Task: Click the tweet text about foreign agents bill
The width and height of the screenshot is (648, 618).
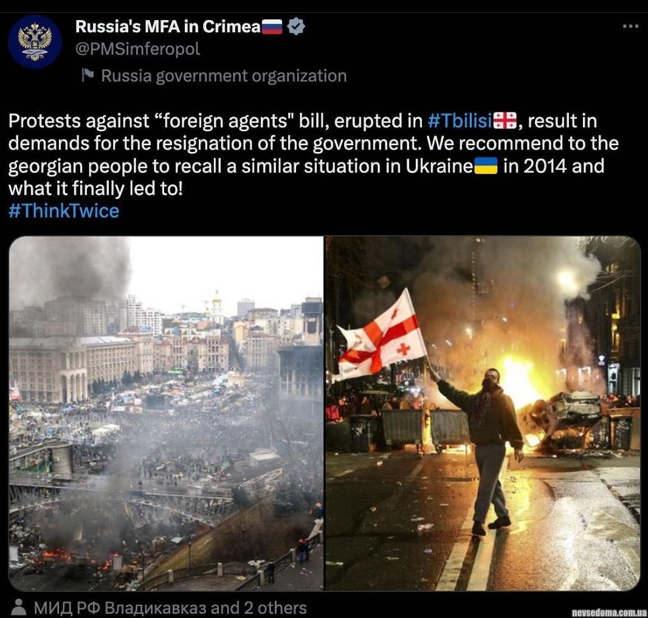Action: [x=314, y=154]
